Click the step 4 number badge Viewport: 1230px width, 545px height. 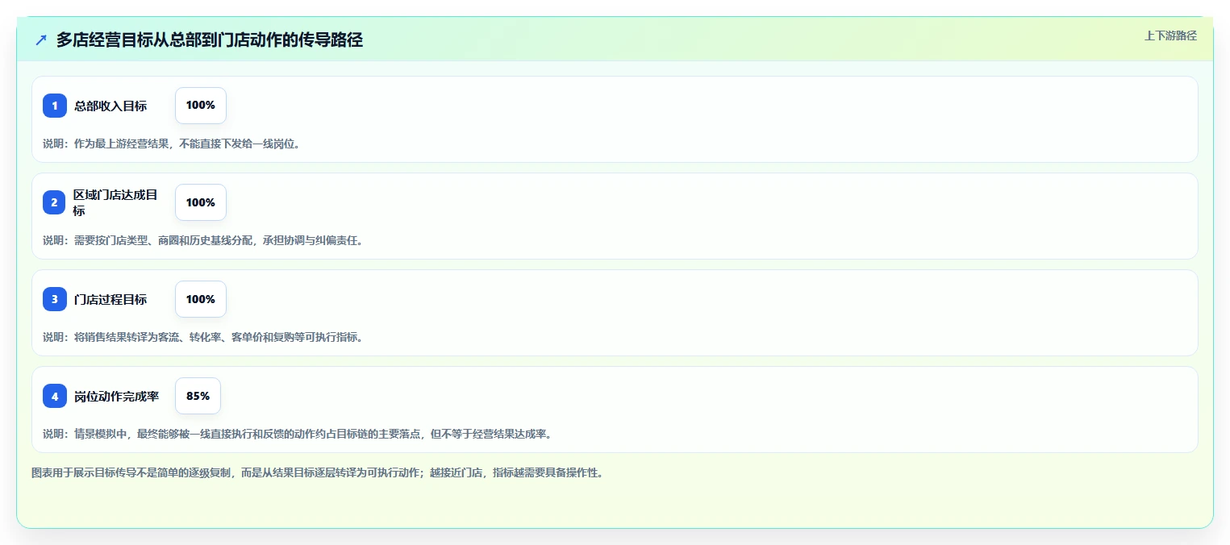click(55, 396)
